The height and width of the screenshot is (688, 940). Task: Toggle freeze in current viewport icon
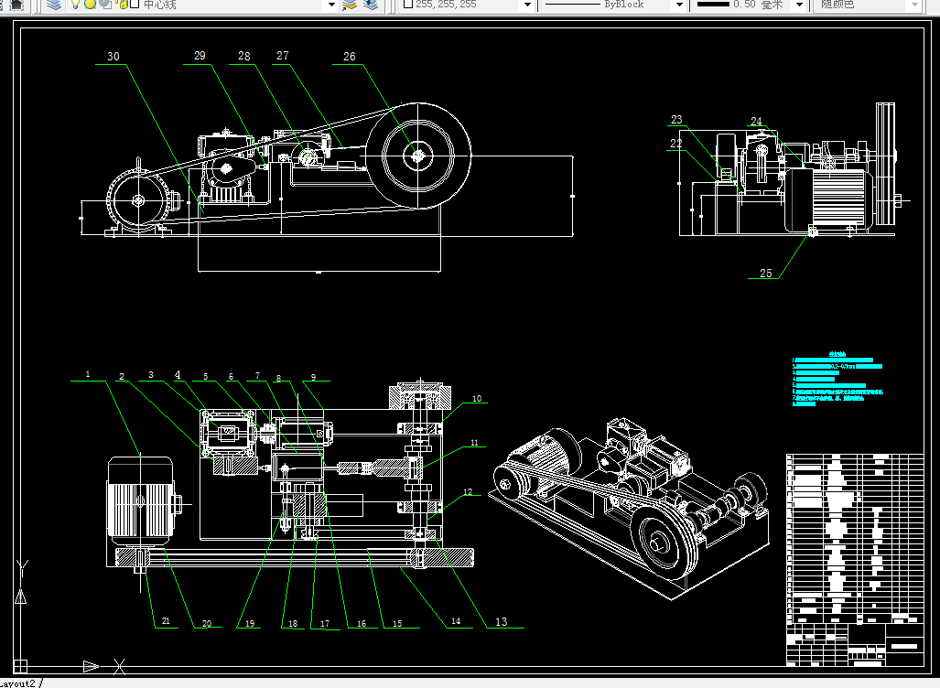pos(105,4)
